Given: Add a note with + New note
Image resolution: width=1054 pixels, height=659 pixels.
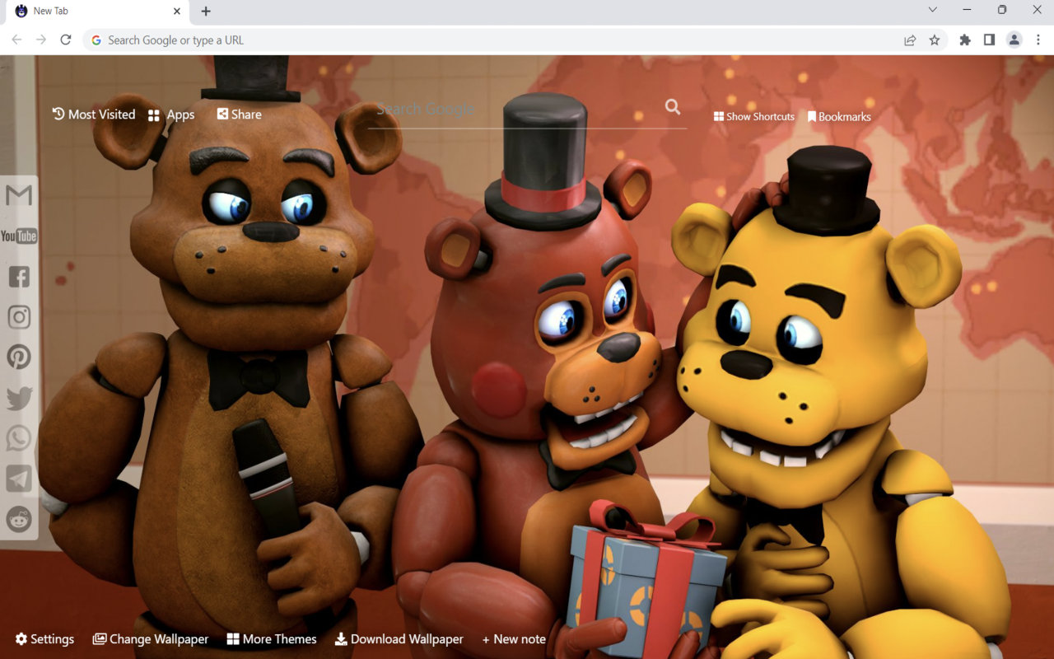Looking at the screenshot, I should pos(514,639).
